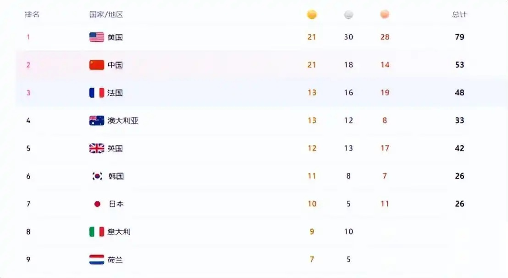Click the Japan flag icon
Viewport: 508px width, 278px height.
pos(97,204)
